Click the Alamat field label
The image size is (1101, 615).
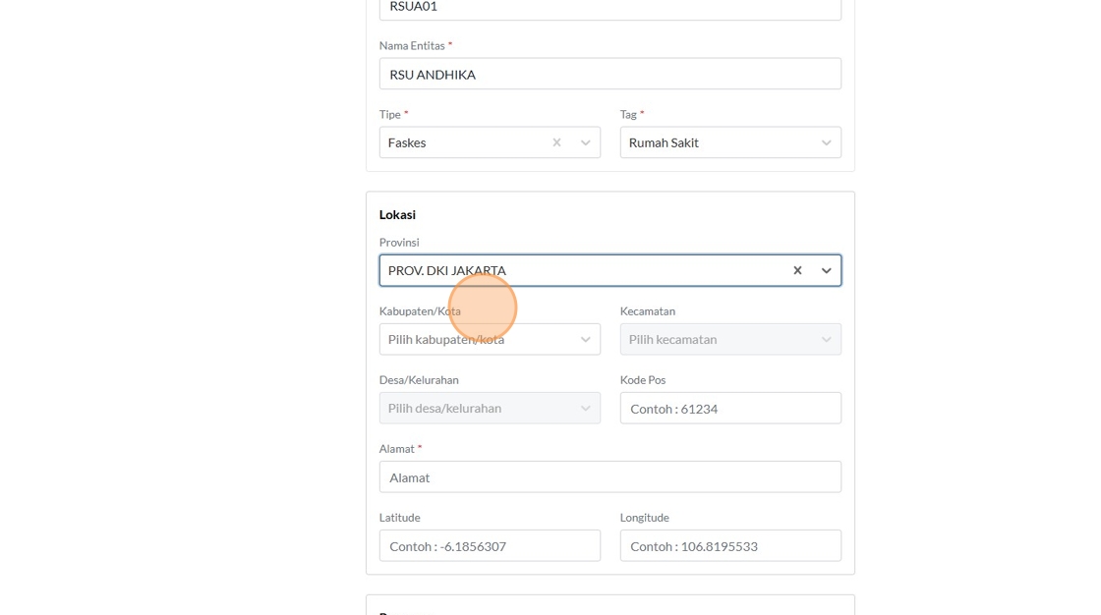(x=397, y=449)
